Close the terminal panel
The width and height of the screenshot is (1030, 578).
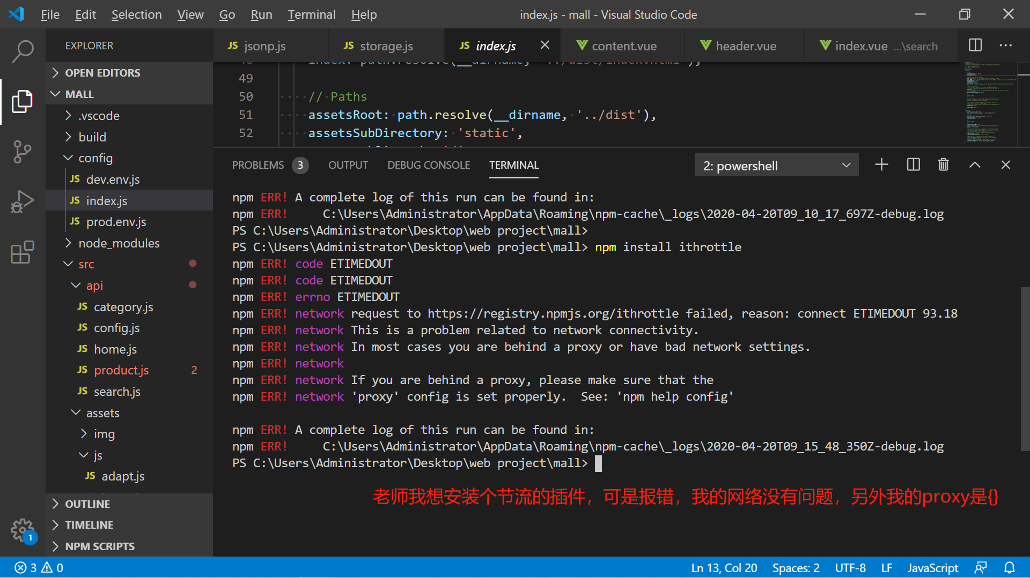tap(1006, 165)
